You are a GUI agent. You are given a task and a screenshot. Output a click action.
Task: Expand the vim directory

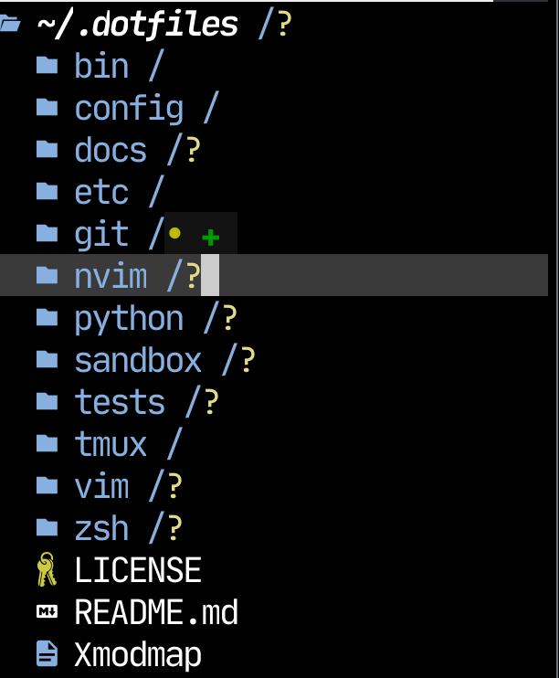pos(101,485)
